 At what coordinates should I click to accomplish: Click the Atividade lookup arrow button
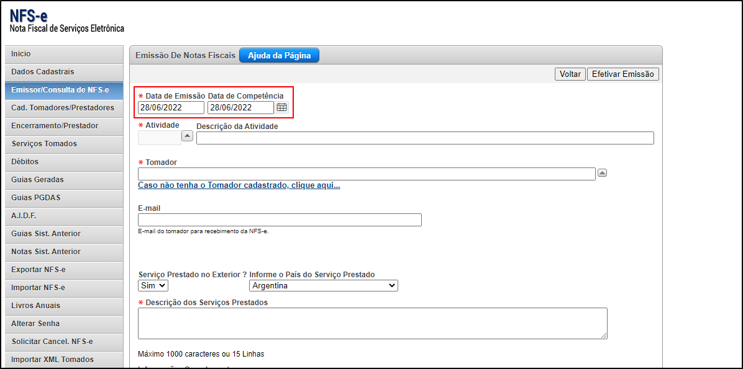coord(187,136)
